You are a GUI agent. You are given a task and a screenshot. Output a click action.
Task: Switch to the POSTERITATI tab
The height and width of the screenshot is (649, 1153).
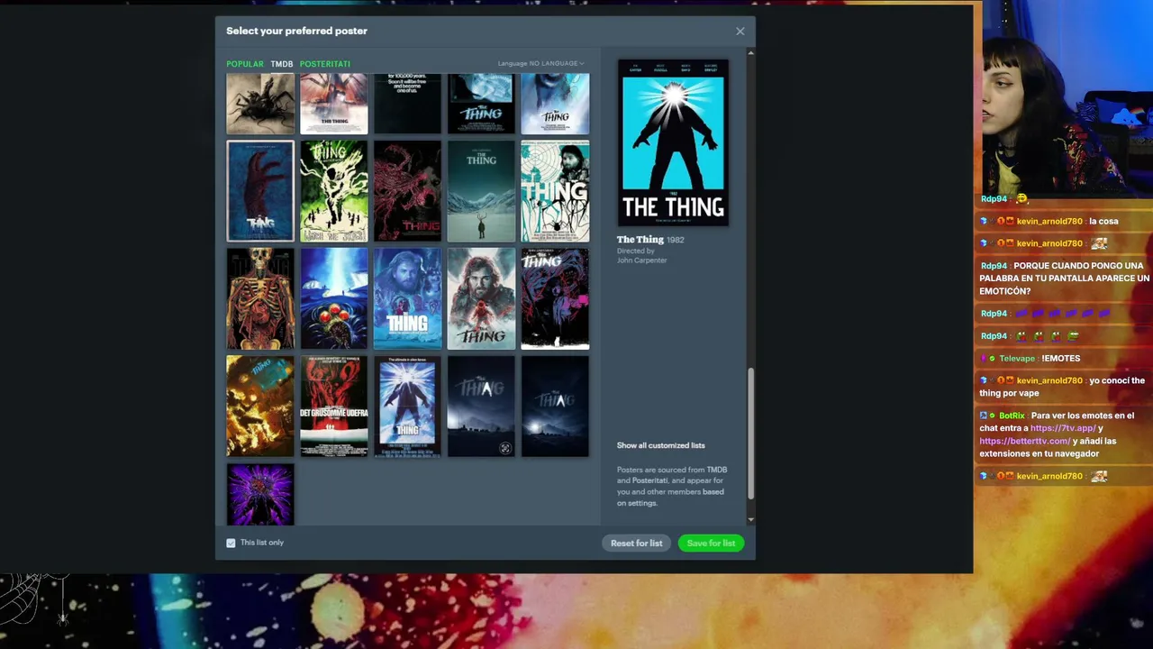pos(324,64)
